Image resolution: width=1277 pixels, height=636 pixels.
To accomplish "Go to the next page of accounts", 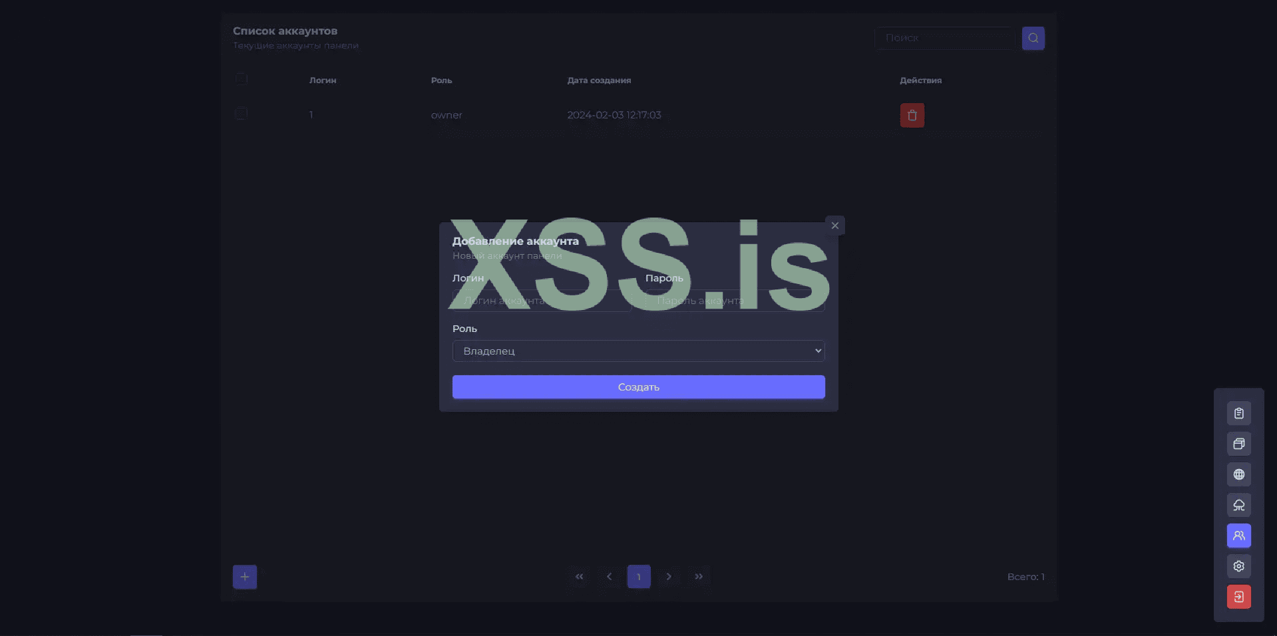I will pos(669,577).
